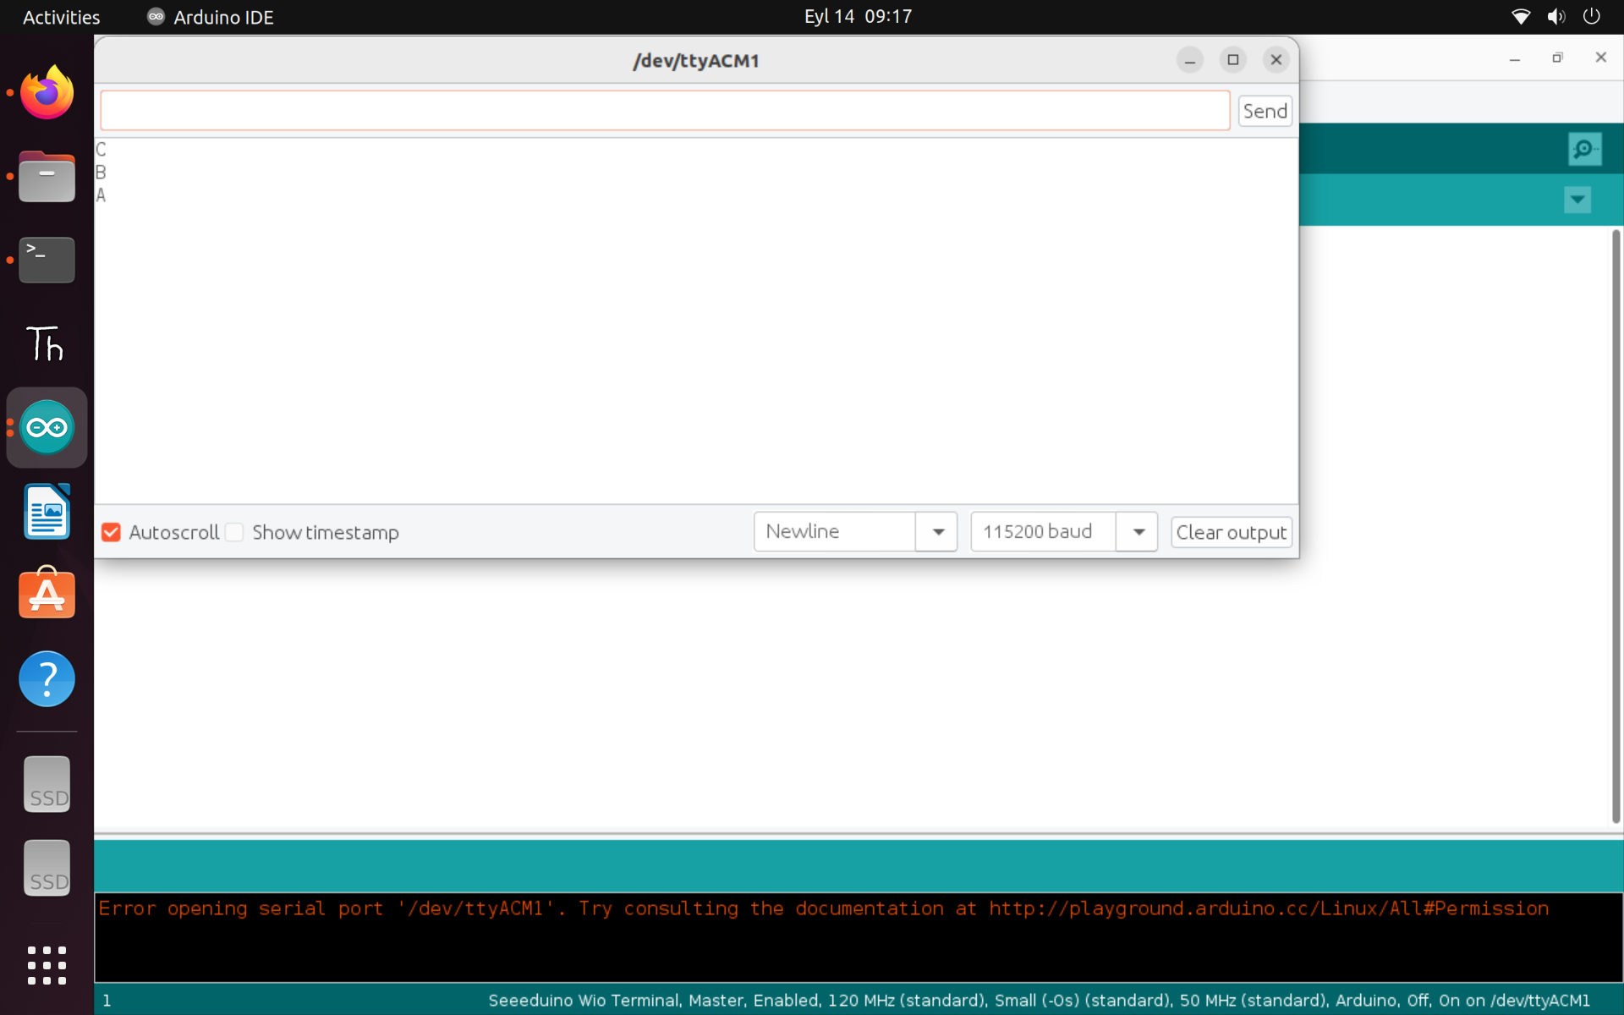This screenshot has width=1624, height=1015.
Task: Expand the Newline line-ending dropdown
Action: [x=937, y=532]
